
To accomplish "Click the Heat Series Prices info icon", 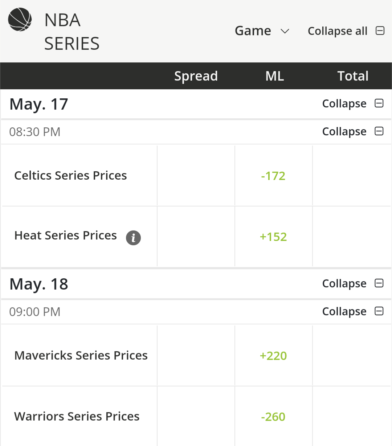I will click(x=133, y=238).
